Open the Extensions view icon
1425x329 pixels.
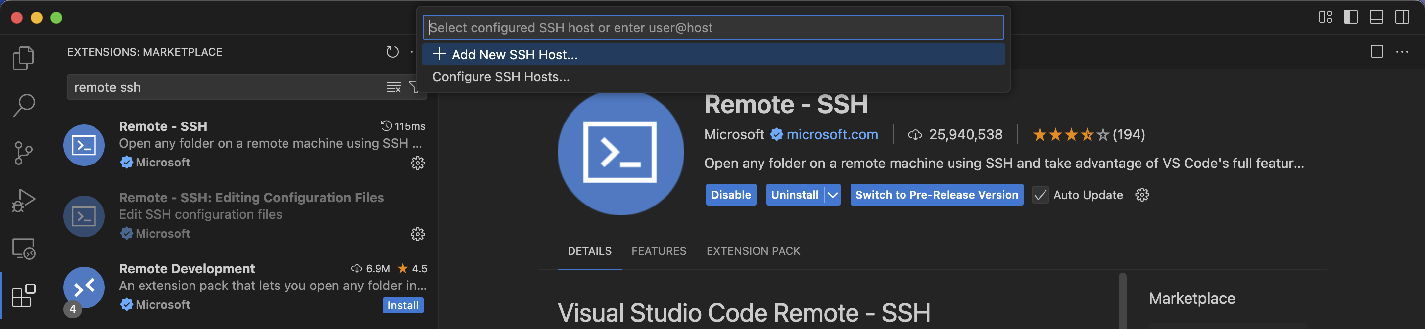(x=23, y=296)
